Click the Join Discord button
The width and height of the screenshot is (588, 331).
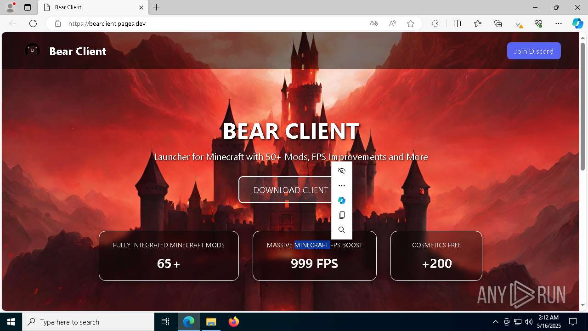click(x=534, y=51)
